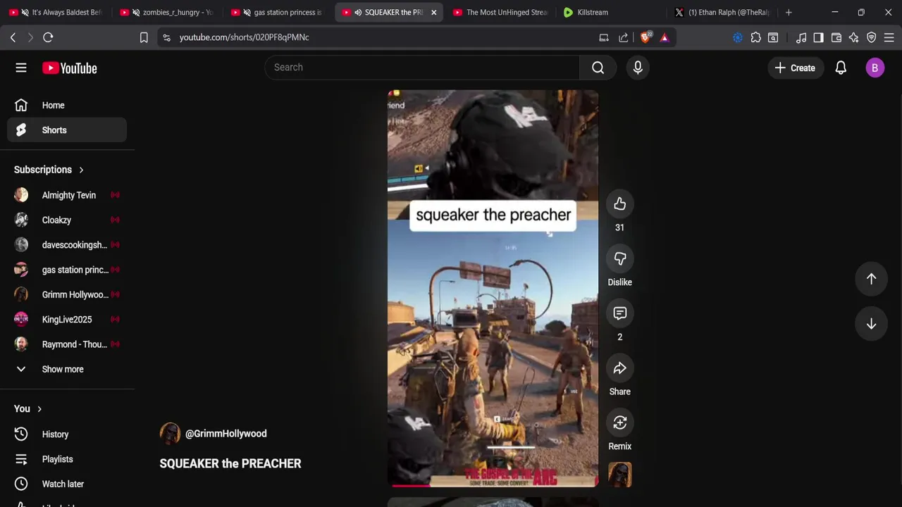
Task: Click the address bar URL
Action: 244,37
